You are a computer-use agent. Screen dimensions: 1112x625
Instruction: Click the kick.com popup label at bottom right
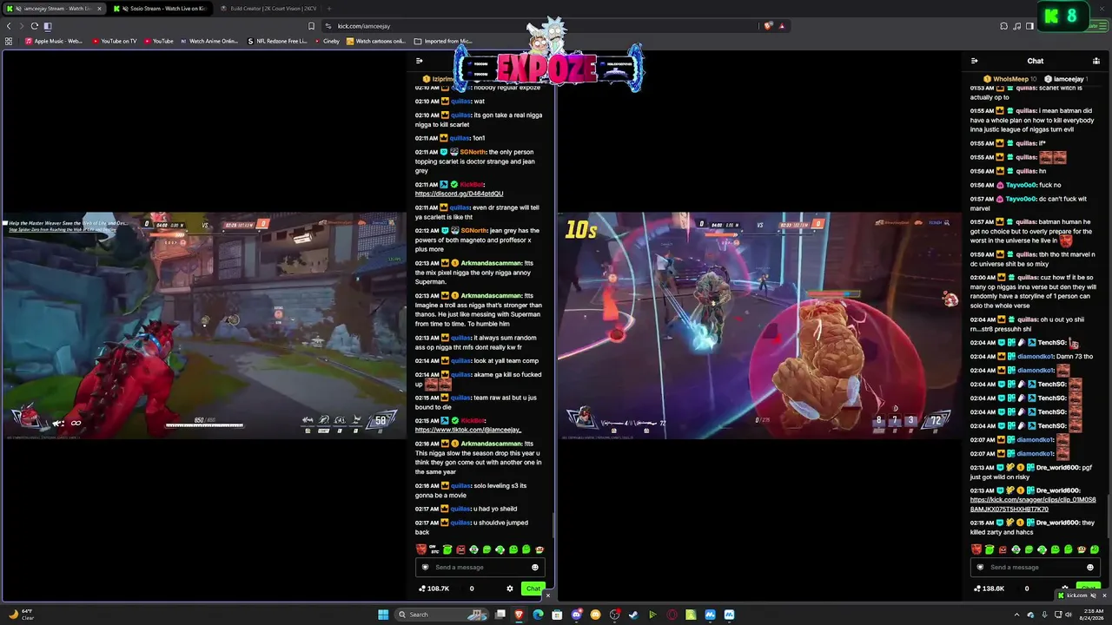pos(1077,595)
